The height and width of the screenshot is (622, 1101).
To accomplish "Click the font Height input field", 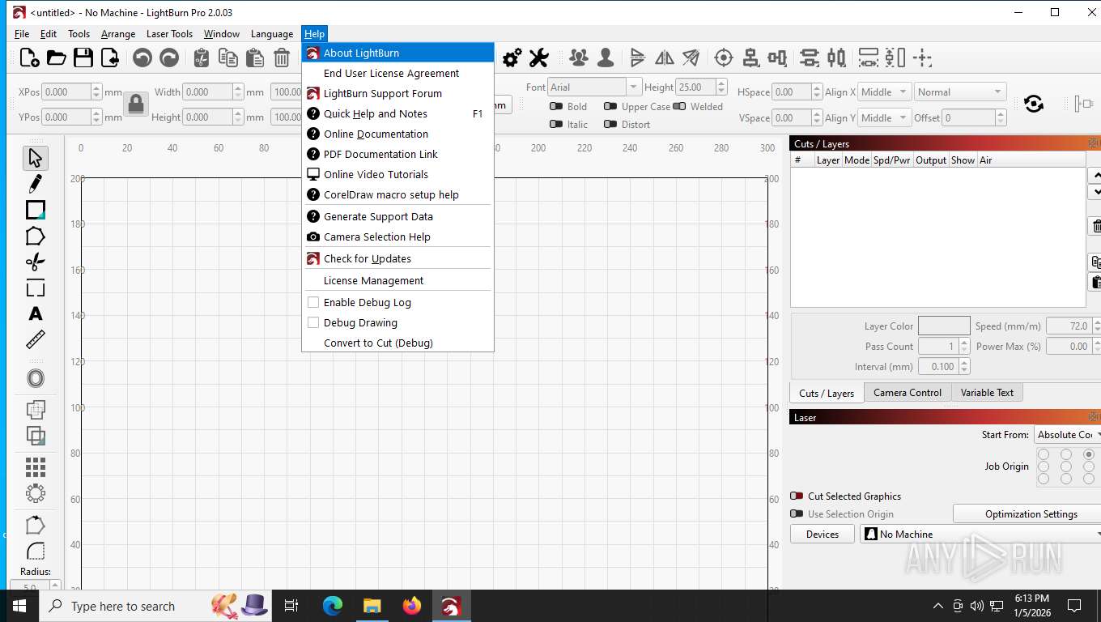I will 696,87.
